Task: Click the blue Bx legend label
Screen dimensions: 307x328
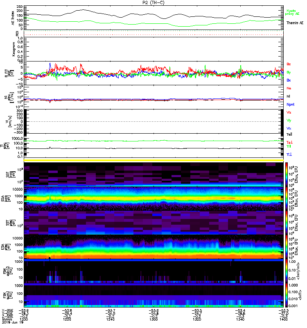Action: (289, 80)
